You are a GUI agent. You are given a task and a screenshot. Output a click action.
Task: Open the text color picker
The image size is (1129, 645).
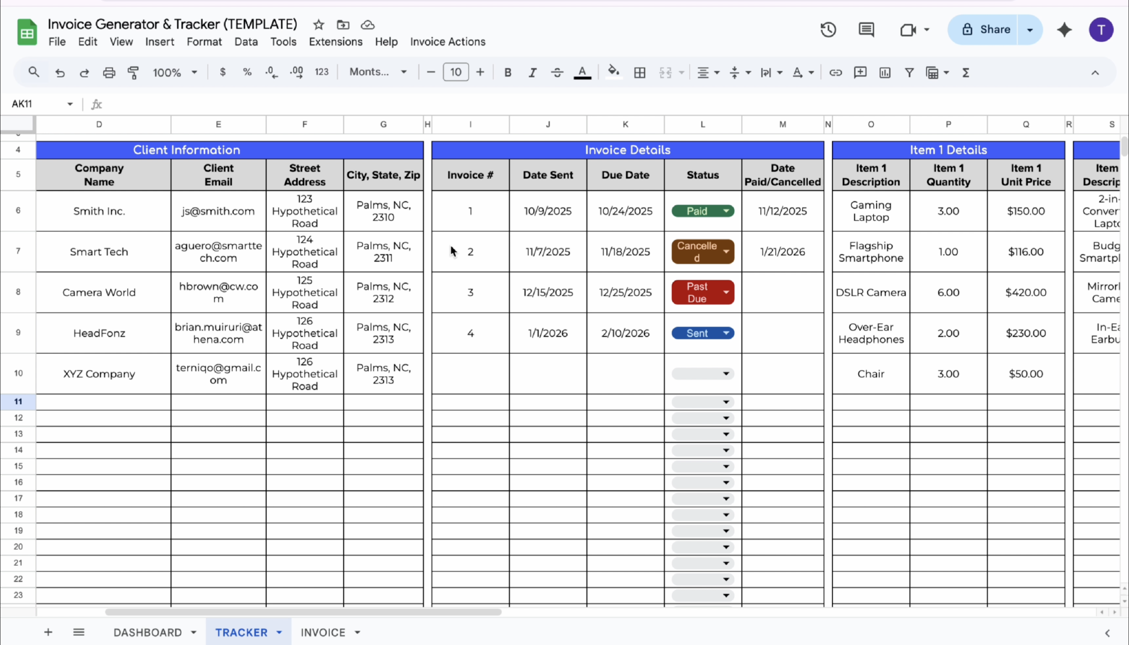pos(582,72)
